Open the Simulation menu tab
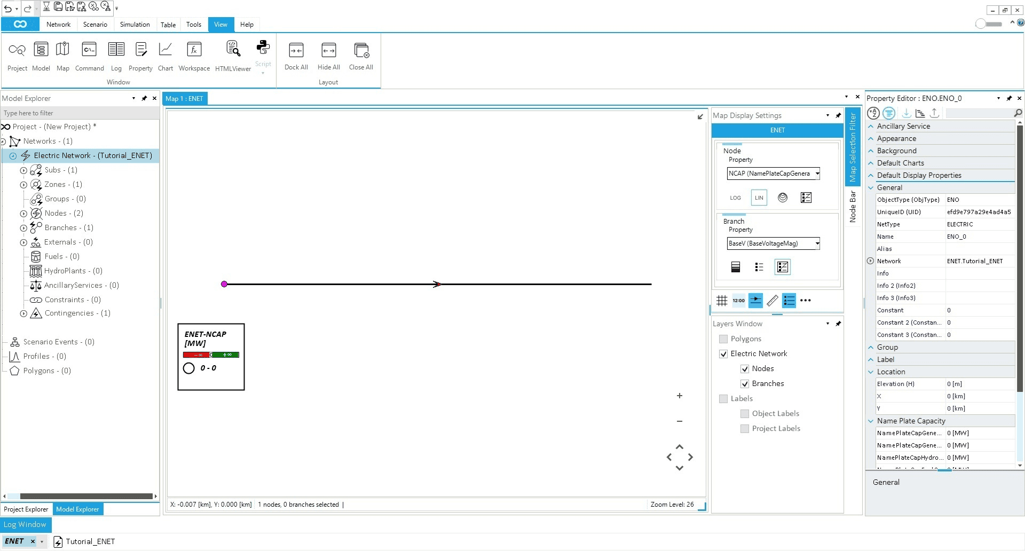The image size is (1025, 551). point(135,25)
